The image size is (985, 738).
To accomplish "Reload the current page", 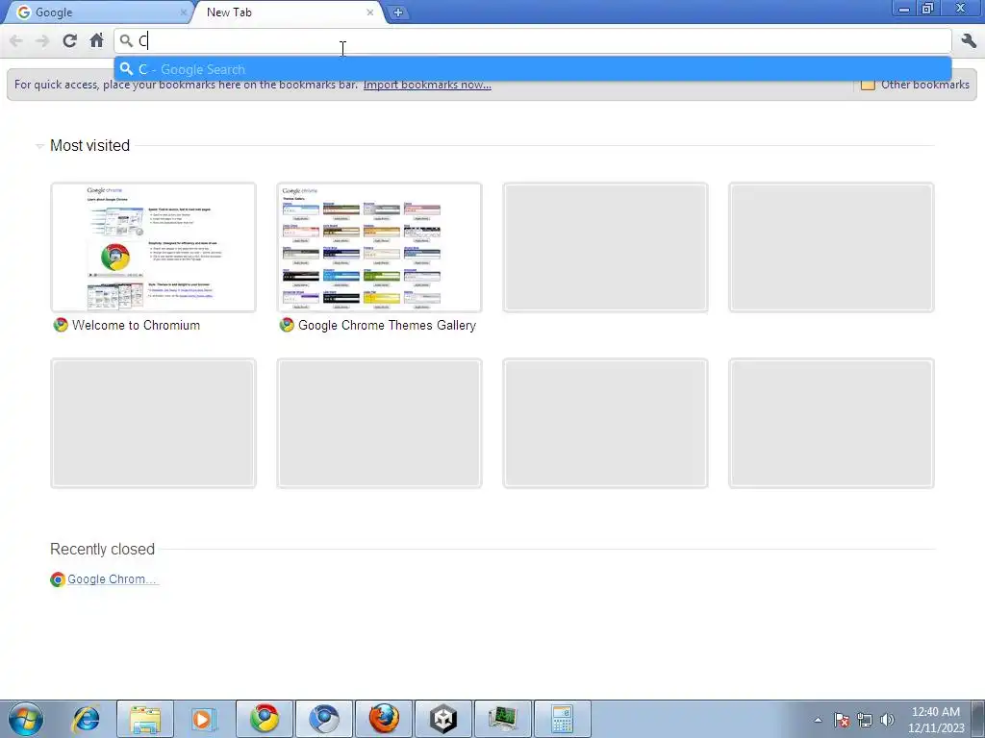I will click(x=69, y=40).
